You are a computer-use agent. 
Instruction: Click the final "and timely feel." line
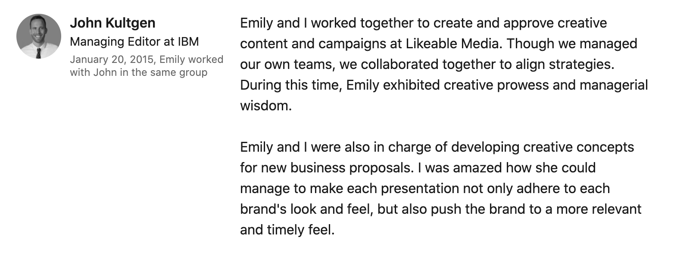[287, 230]
